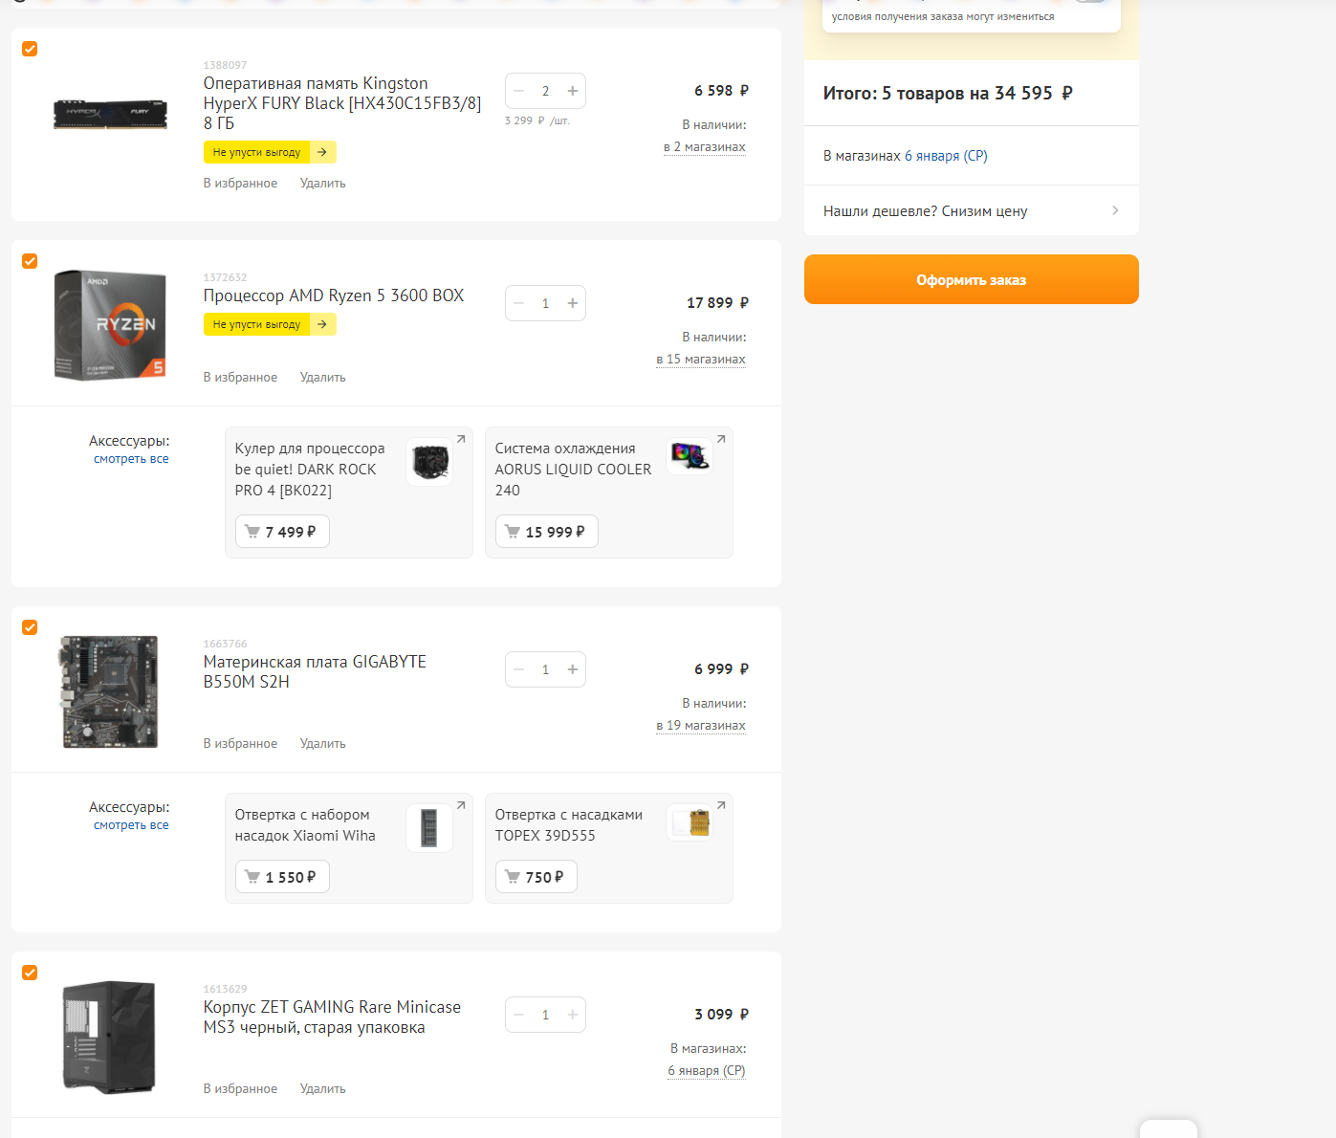Expand 'Нашли дешевле? Снизим цену' chevron
This screenshot has height=1138, width=1336.
1115,210
